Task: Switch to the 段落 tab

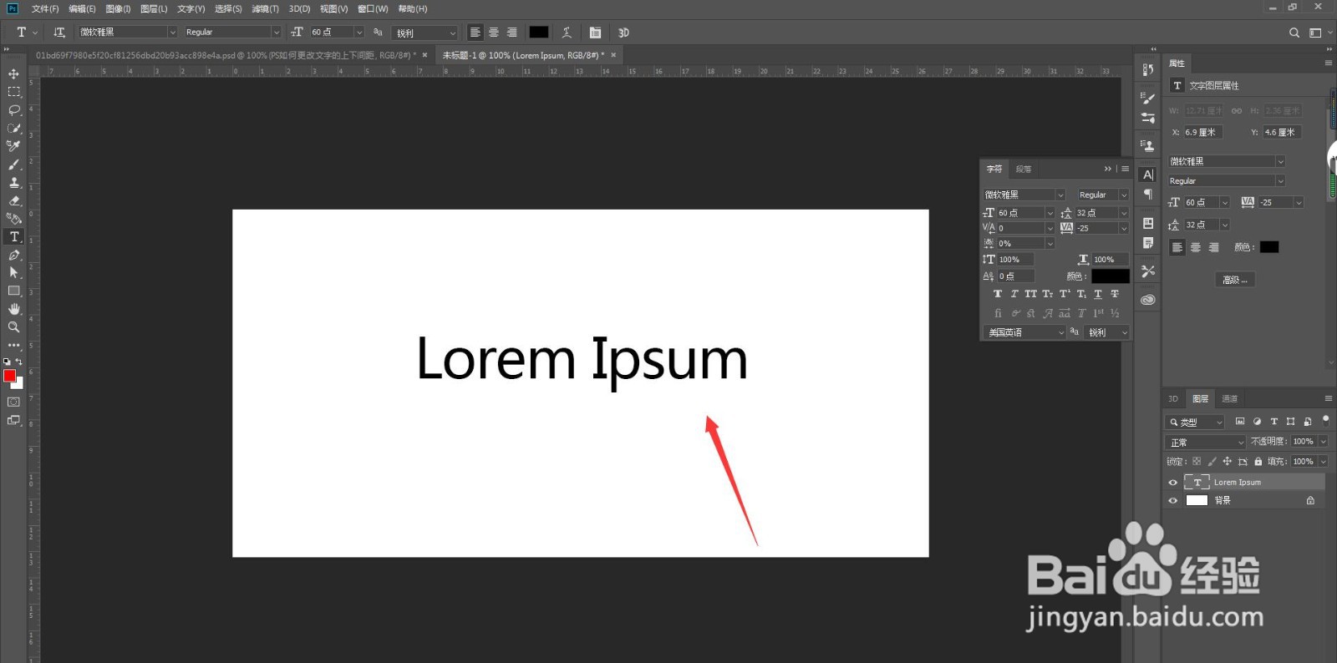Action: tap(1024, 169)
